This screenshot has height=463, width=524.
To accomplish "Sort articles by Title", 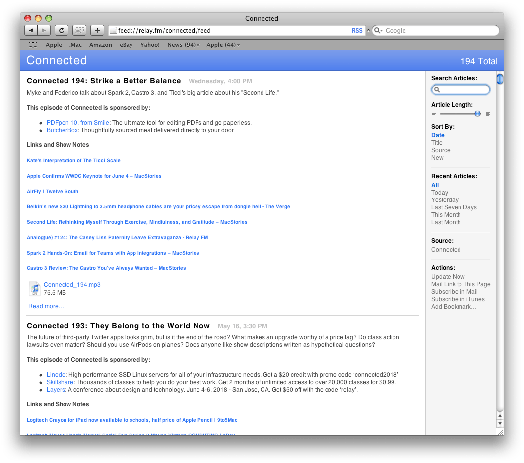I will coord(437,143).
